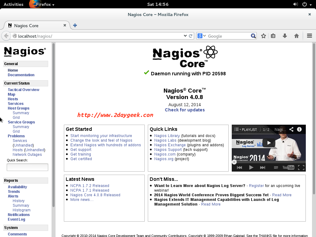
Task: Open Network Outages under Problems
Action: [x=27, y=155]
